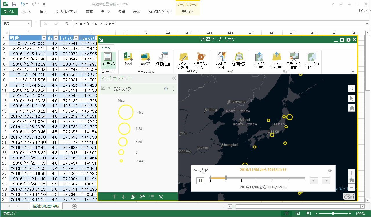Undo using quick access toolbar arrow
Image resolution: width=371 pixels, height=217 pixels.
point(23,4)
